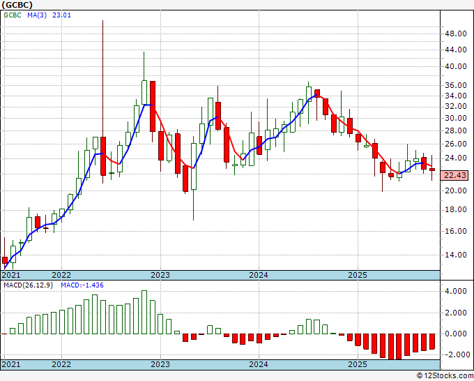Click the red 22.43 current price tag
Image resolution: width=474 pixels, height=381 pixels.
(455, 175)
